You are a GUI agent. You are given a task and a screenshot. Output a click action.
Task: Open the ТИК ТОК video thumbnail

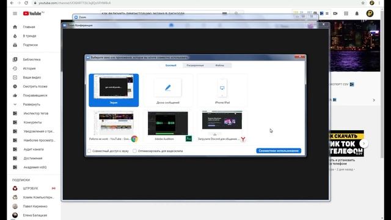click(347, 144)
